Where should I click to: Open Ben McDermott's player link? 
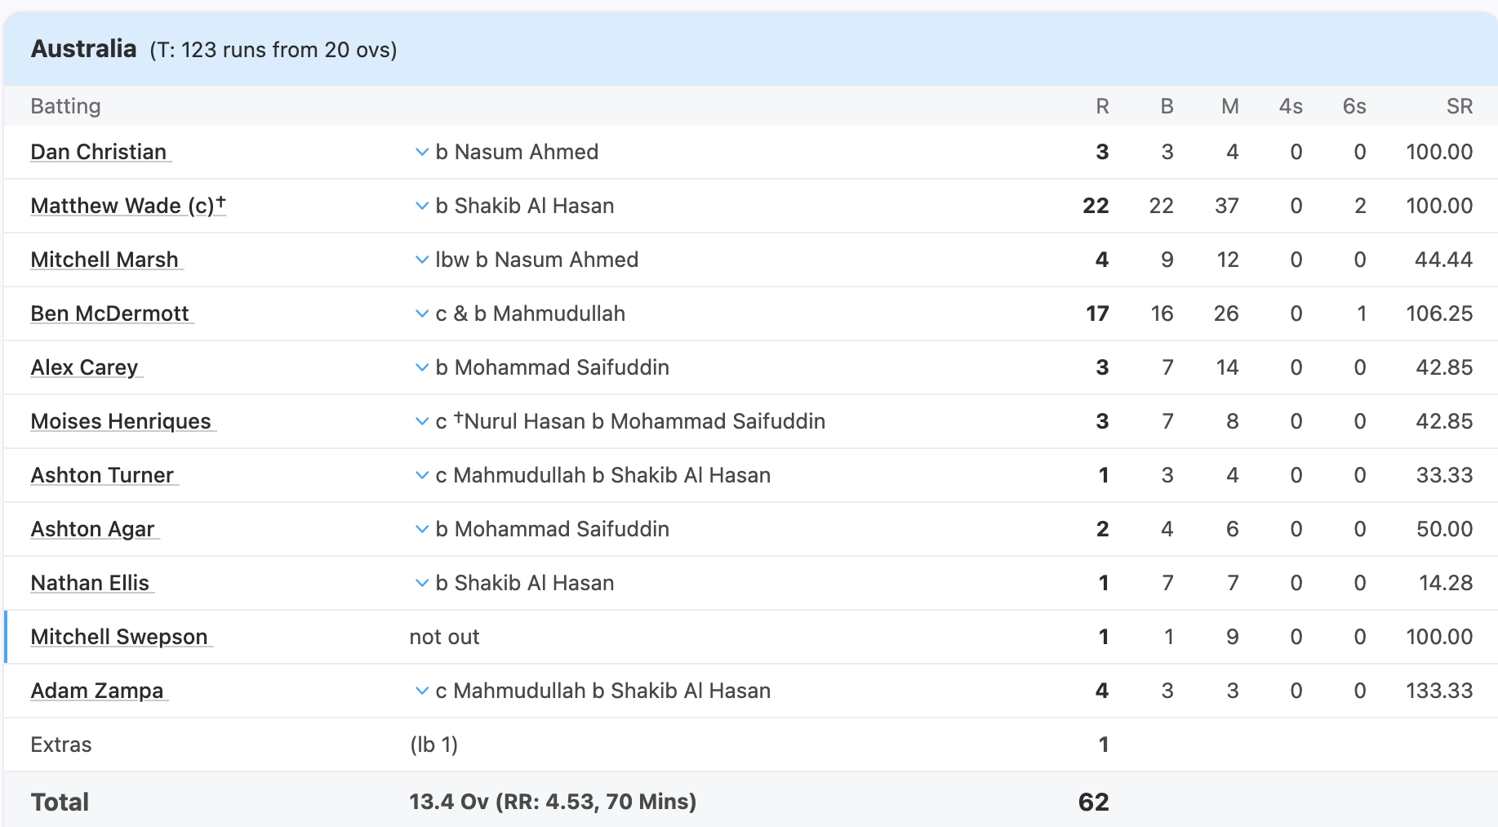[110, 313]
